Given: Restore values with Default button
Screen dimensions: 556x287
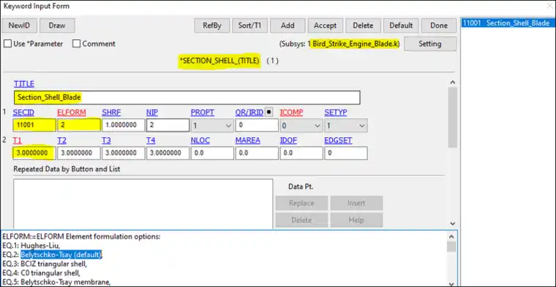Looking at the screenshot, I should [401, 26].
